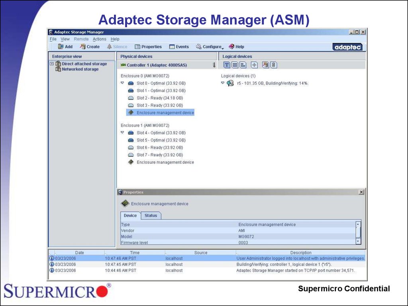Image resolution: width=408 pixels, height=306 pixels.
Task: Click info icon of 10:44:46 AM event
Action: tap(52, 271)
